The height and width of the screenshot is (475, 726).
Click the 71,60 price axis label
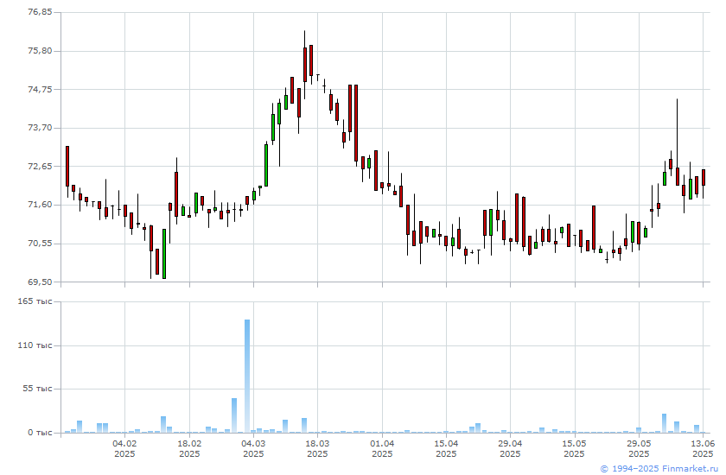pyautogui.click(x=40, y=204)
